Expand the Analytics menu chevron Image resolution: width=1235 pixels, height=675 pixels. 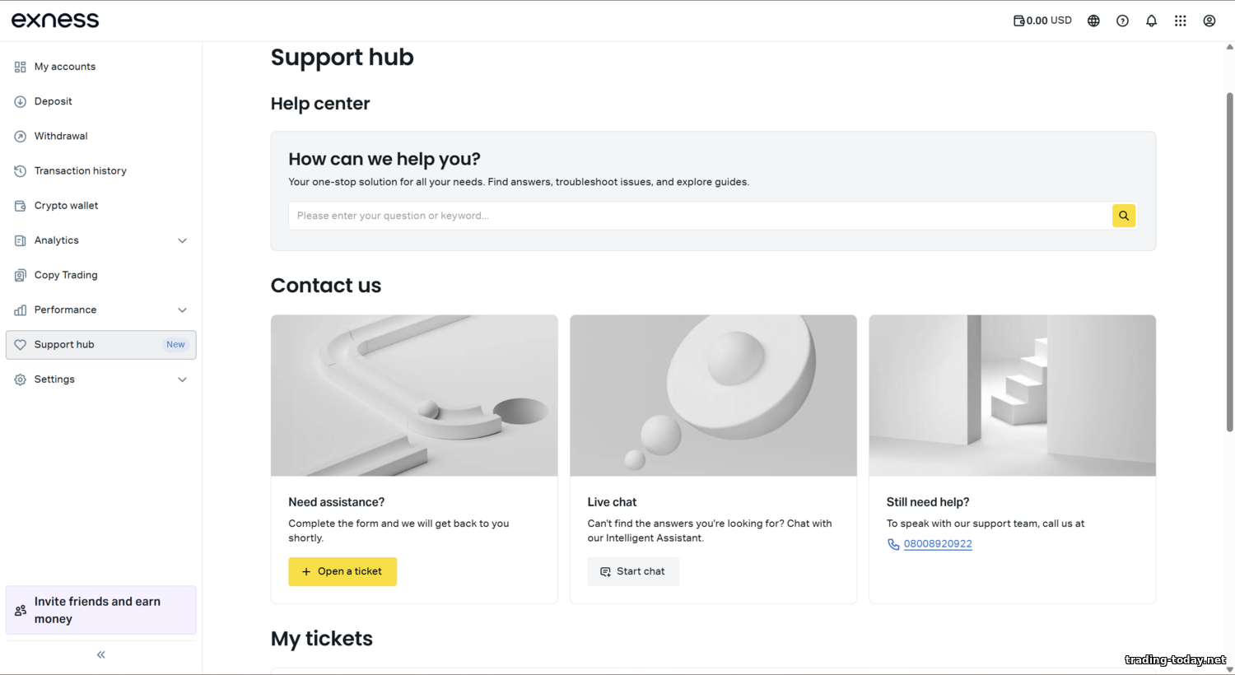pyautogui.click(x=183, y=240)
